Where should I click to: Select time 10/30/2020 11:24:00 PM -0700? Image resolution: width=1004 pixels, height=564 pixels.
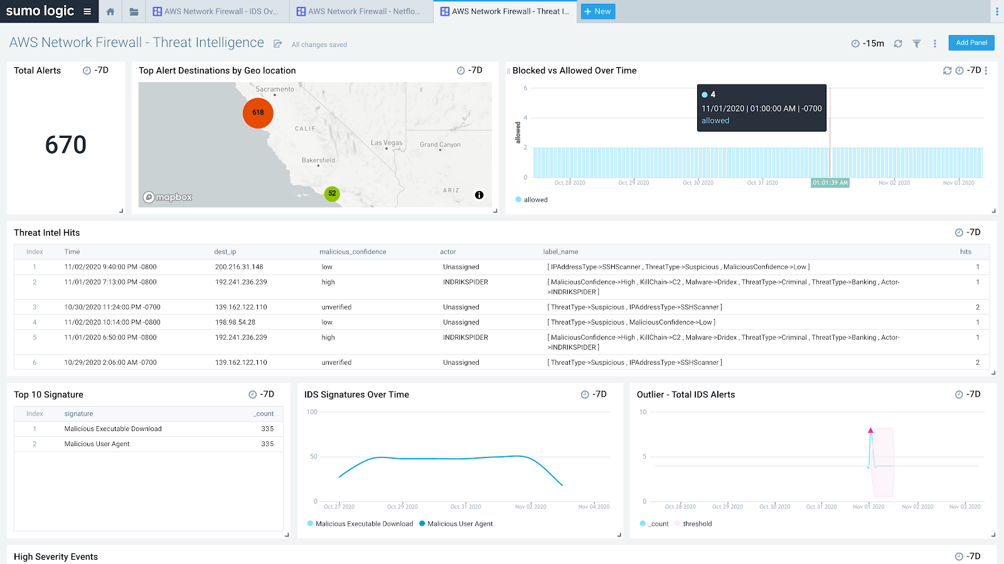[x=112, y=307]
